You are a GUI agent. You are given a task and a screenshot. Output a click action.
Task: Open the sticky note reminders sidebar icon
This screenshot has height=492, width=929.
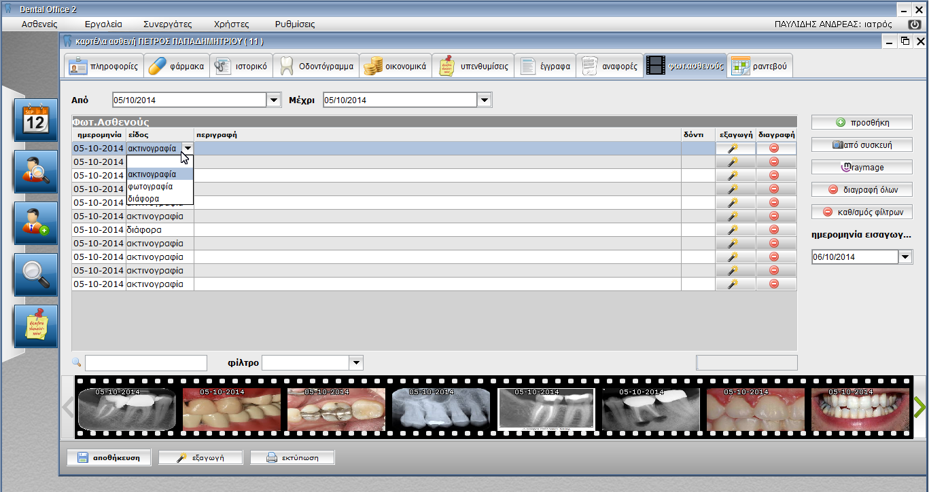point(35,326)
